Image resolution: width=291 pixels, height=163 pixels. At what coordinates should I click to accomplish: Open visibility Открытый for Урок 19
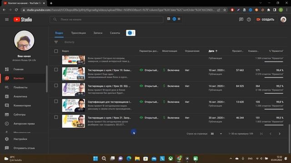(149, 70)
